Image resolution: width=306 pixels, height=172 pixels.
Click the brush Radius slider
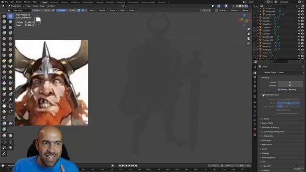click(x=42, y=11)
